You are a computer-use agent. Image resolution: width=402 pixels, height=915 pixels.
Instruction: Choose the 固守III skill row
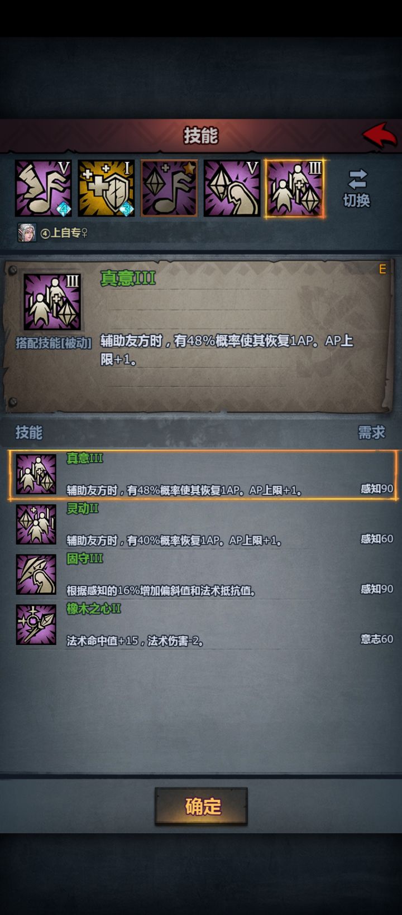202,575
